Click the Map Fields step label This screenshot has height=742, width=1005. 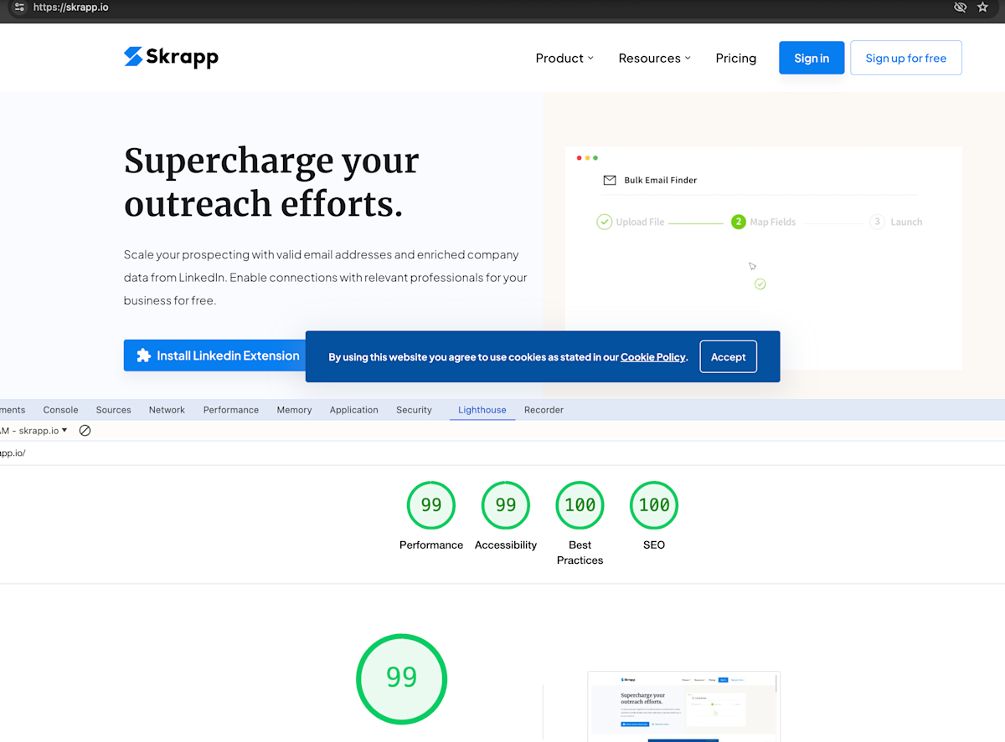773,222
